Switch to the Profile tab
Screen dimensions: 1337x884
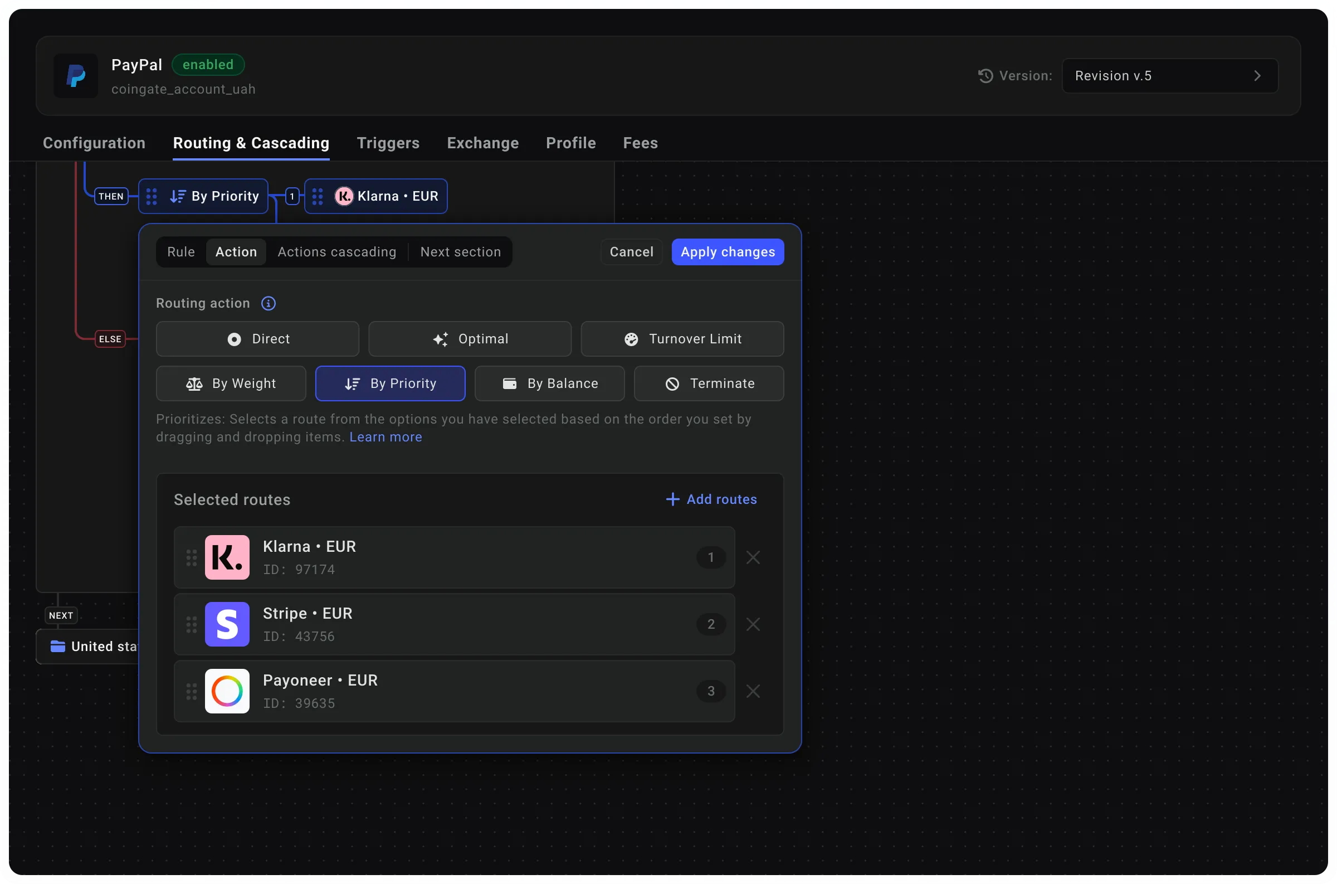click(x=571, y=143)
